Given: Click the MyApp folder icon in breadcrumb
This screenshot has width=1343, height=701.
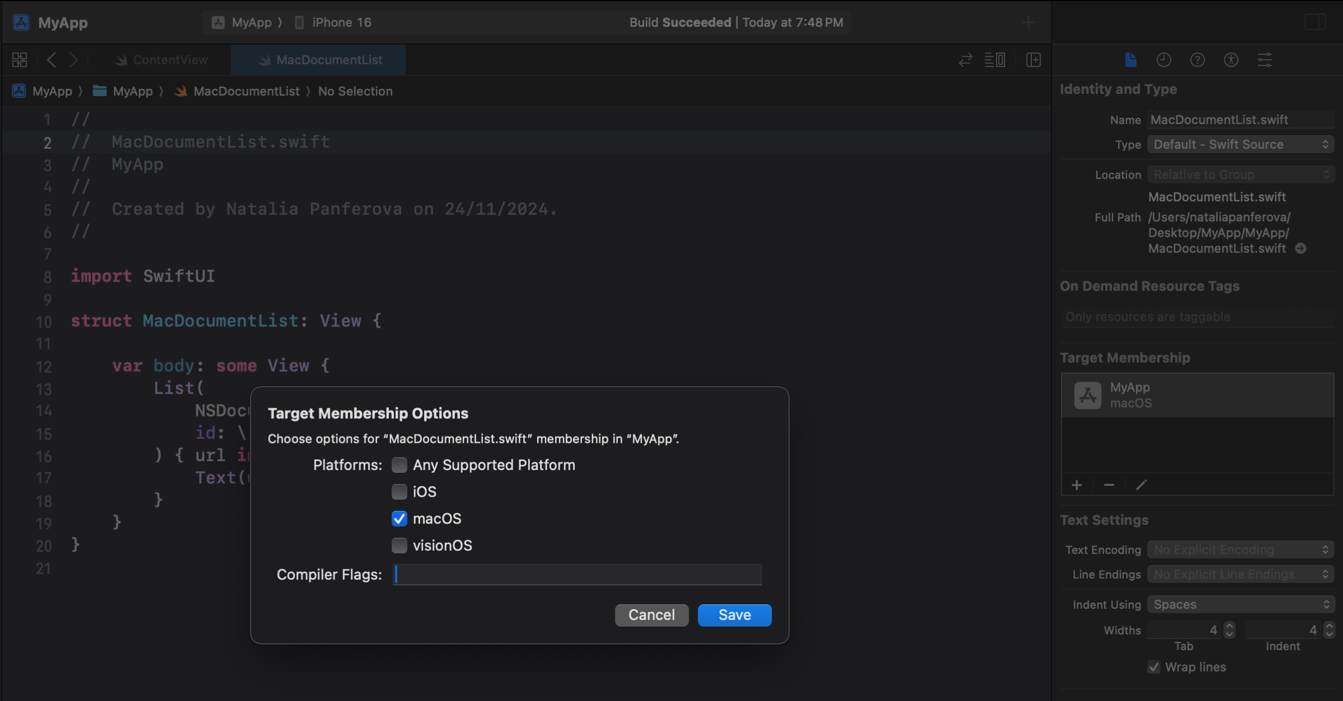Looking at the screenshot, I should [x=100, y=91].
